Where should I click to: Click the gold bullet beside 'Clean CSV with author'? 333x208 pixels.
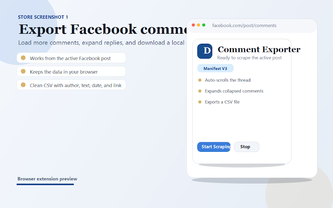pyautogui.click(x=23, y=85)
